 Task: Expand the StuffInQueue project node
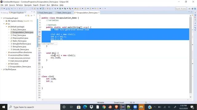point(2,69)
